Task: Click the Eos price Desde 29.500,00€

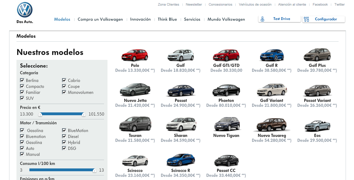Action: tap(317, 140)
